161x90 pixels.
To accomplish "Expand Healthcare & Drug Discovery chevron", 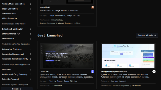I will (31, 74).
